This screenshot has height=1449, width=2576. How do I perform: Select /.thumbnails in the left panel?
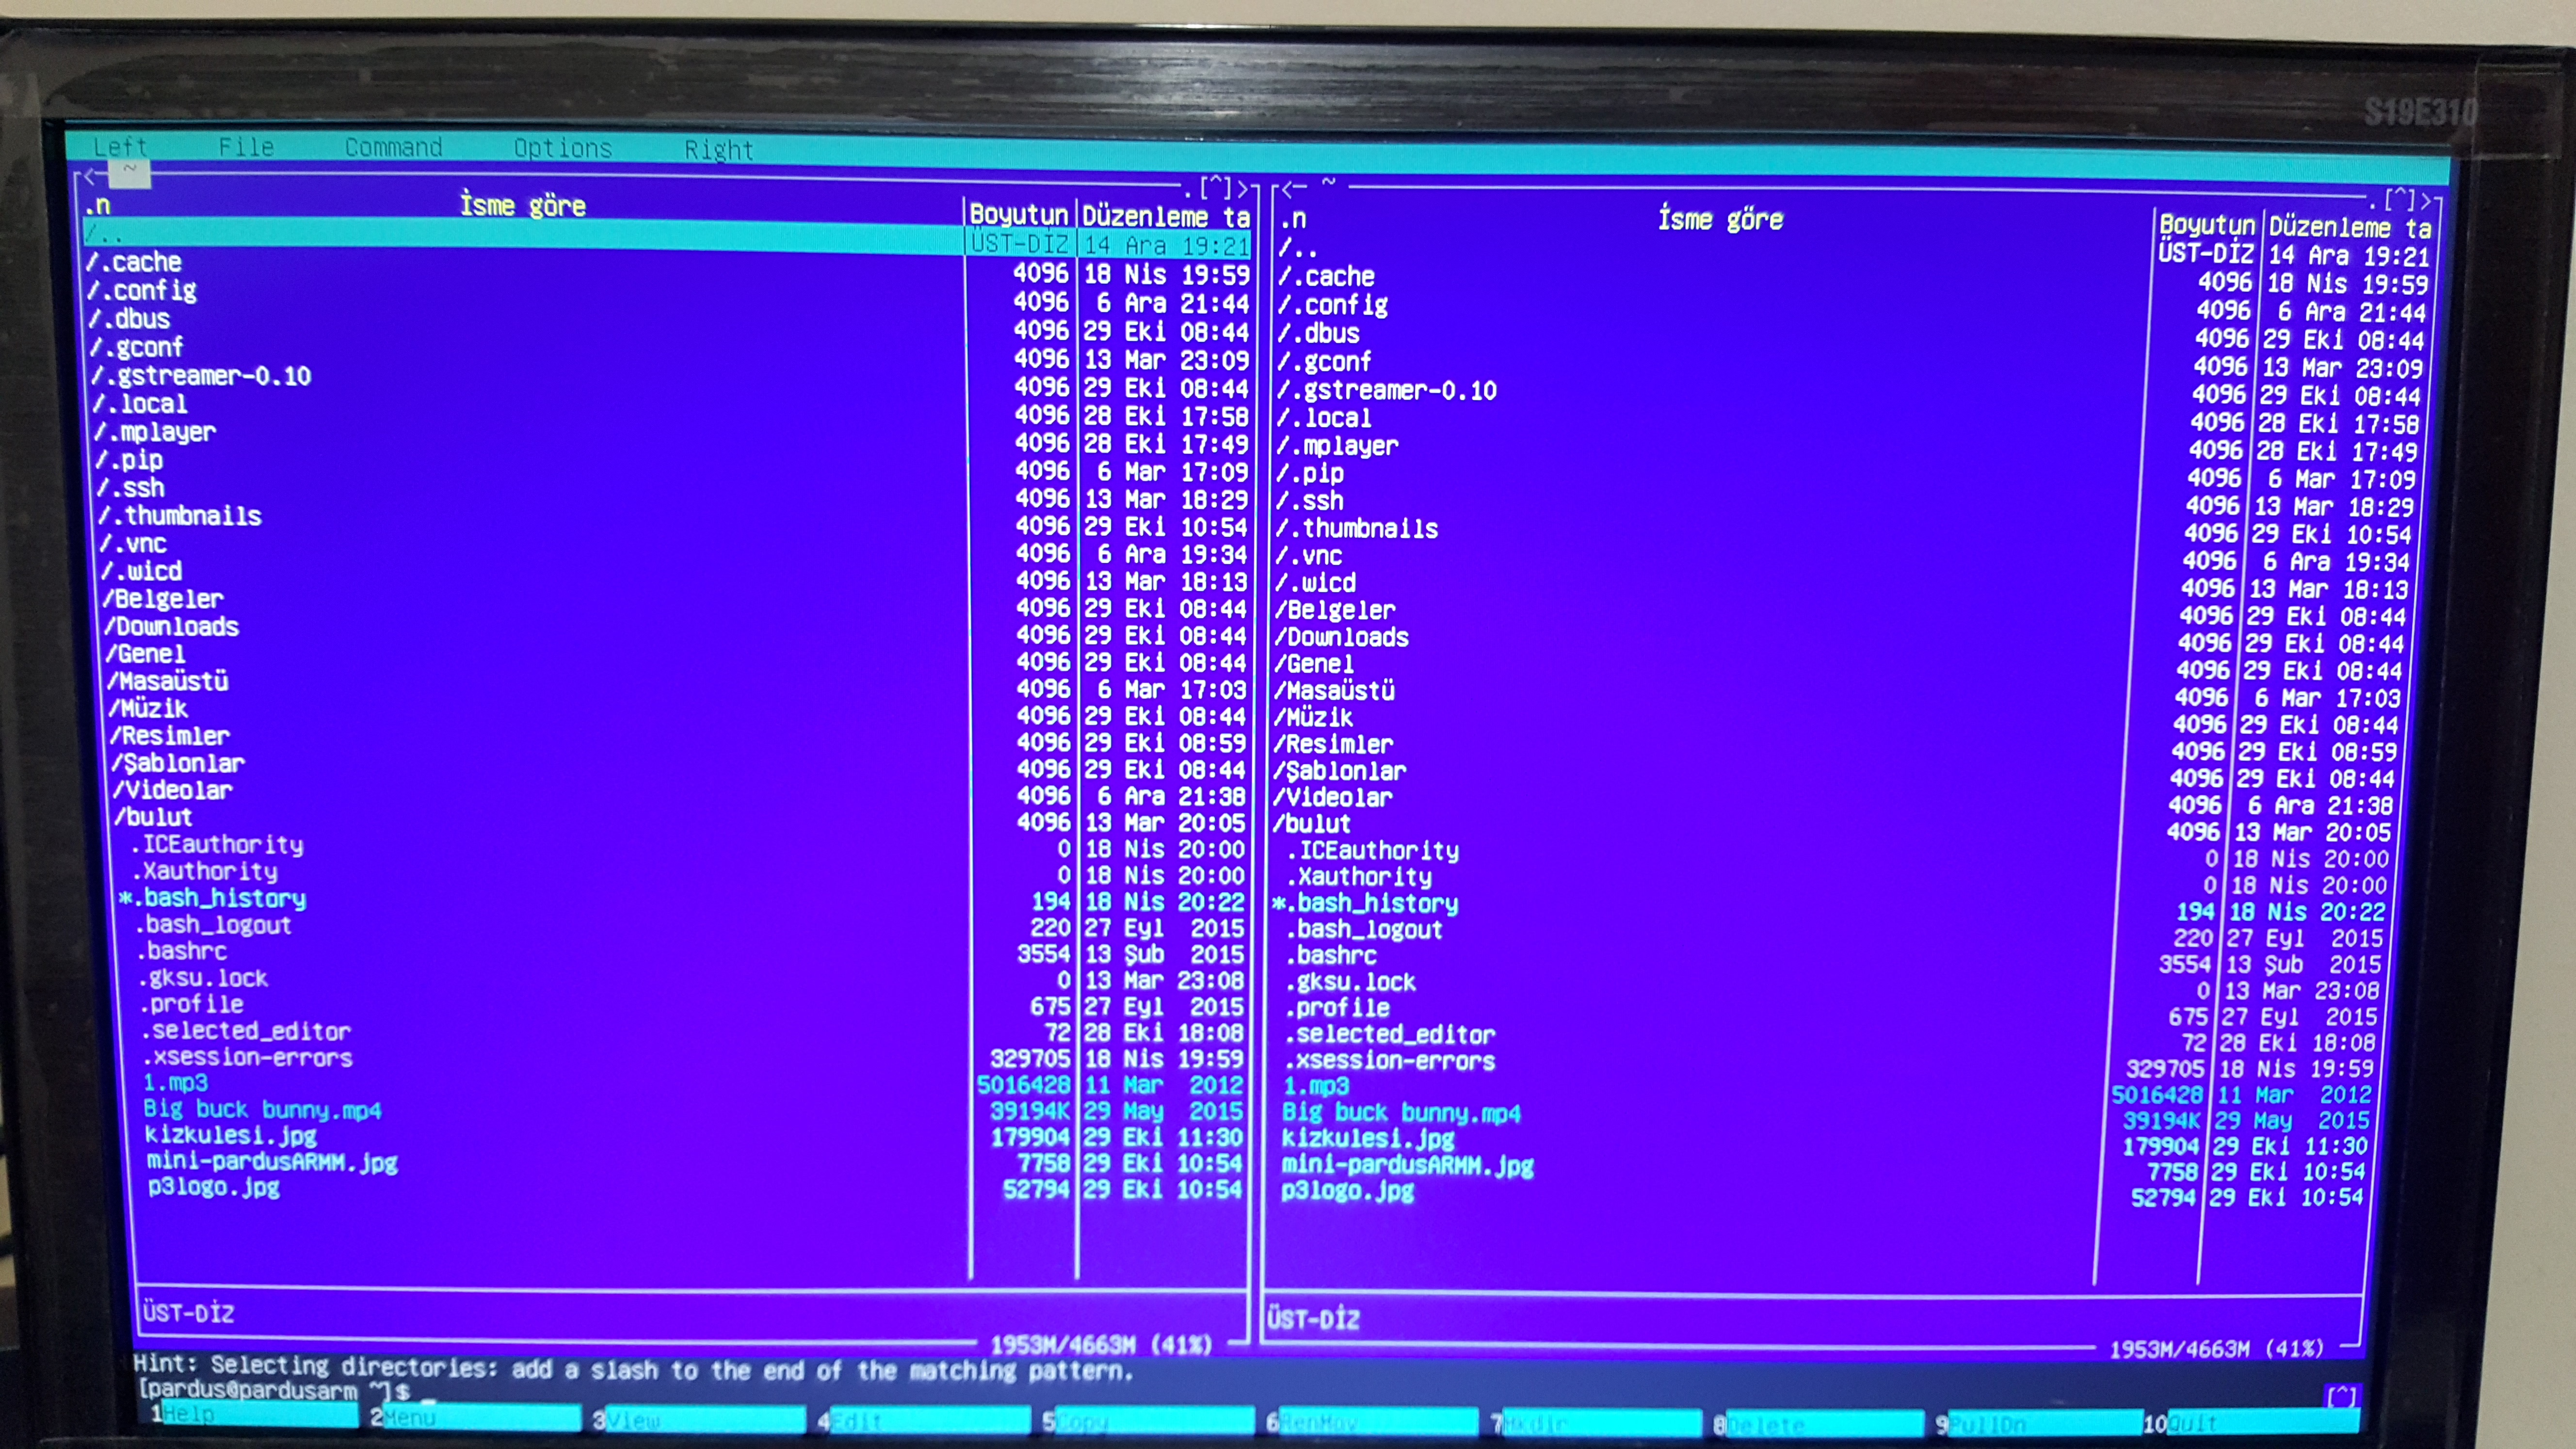point(180,516)
